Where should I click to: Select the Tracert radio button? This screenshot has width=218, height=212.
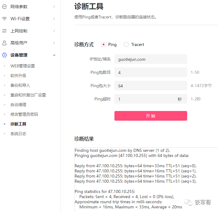(x=126, y=44)
